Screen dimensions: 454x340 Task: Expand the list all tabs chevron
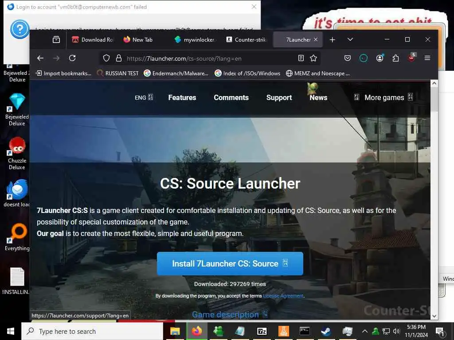tap(350, 39)
